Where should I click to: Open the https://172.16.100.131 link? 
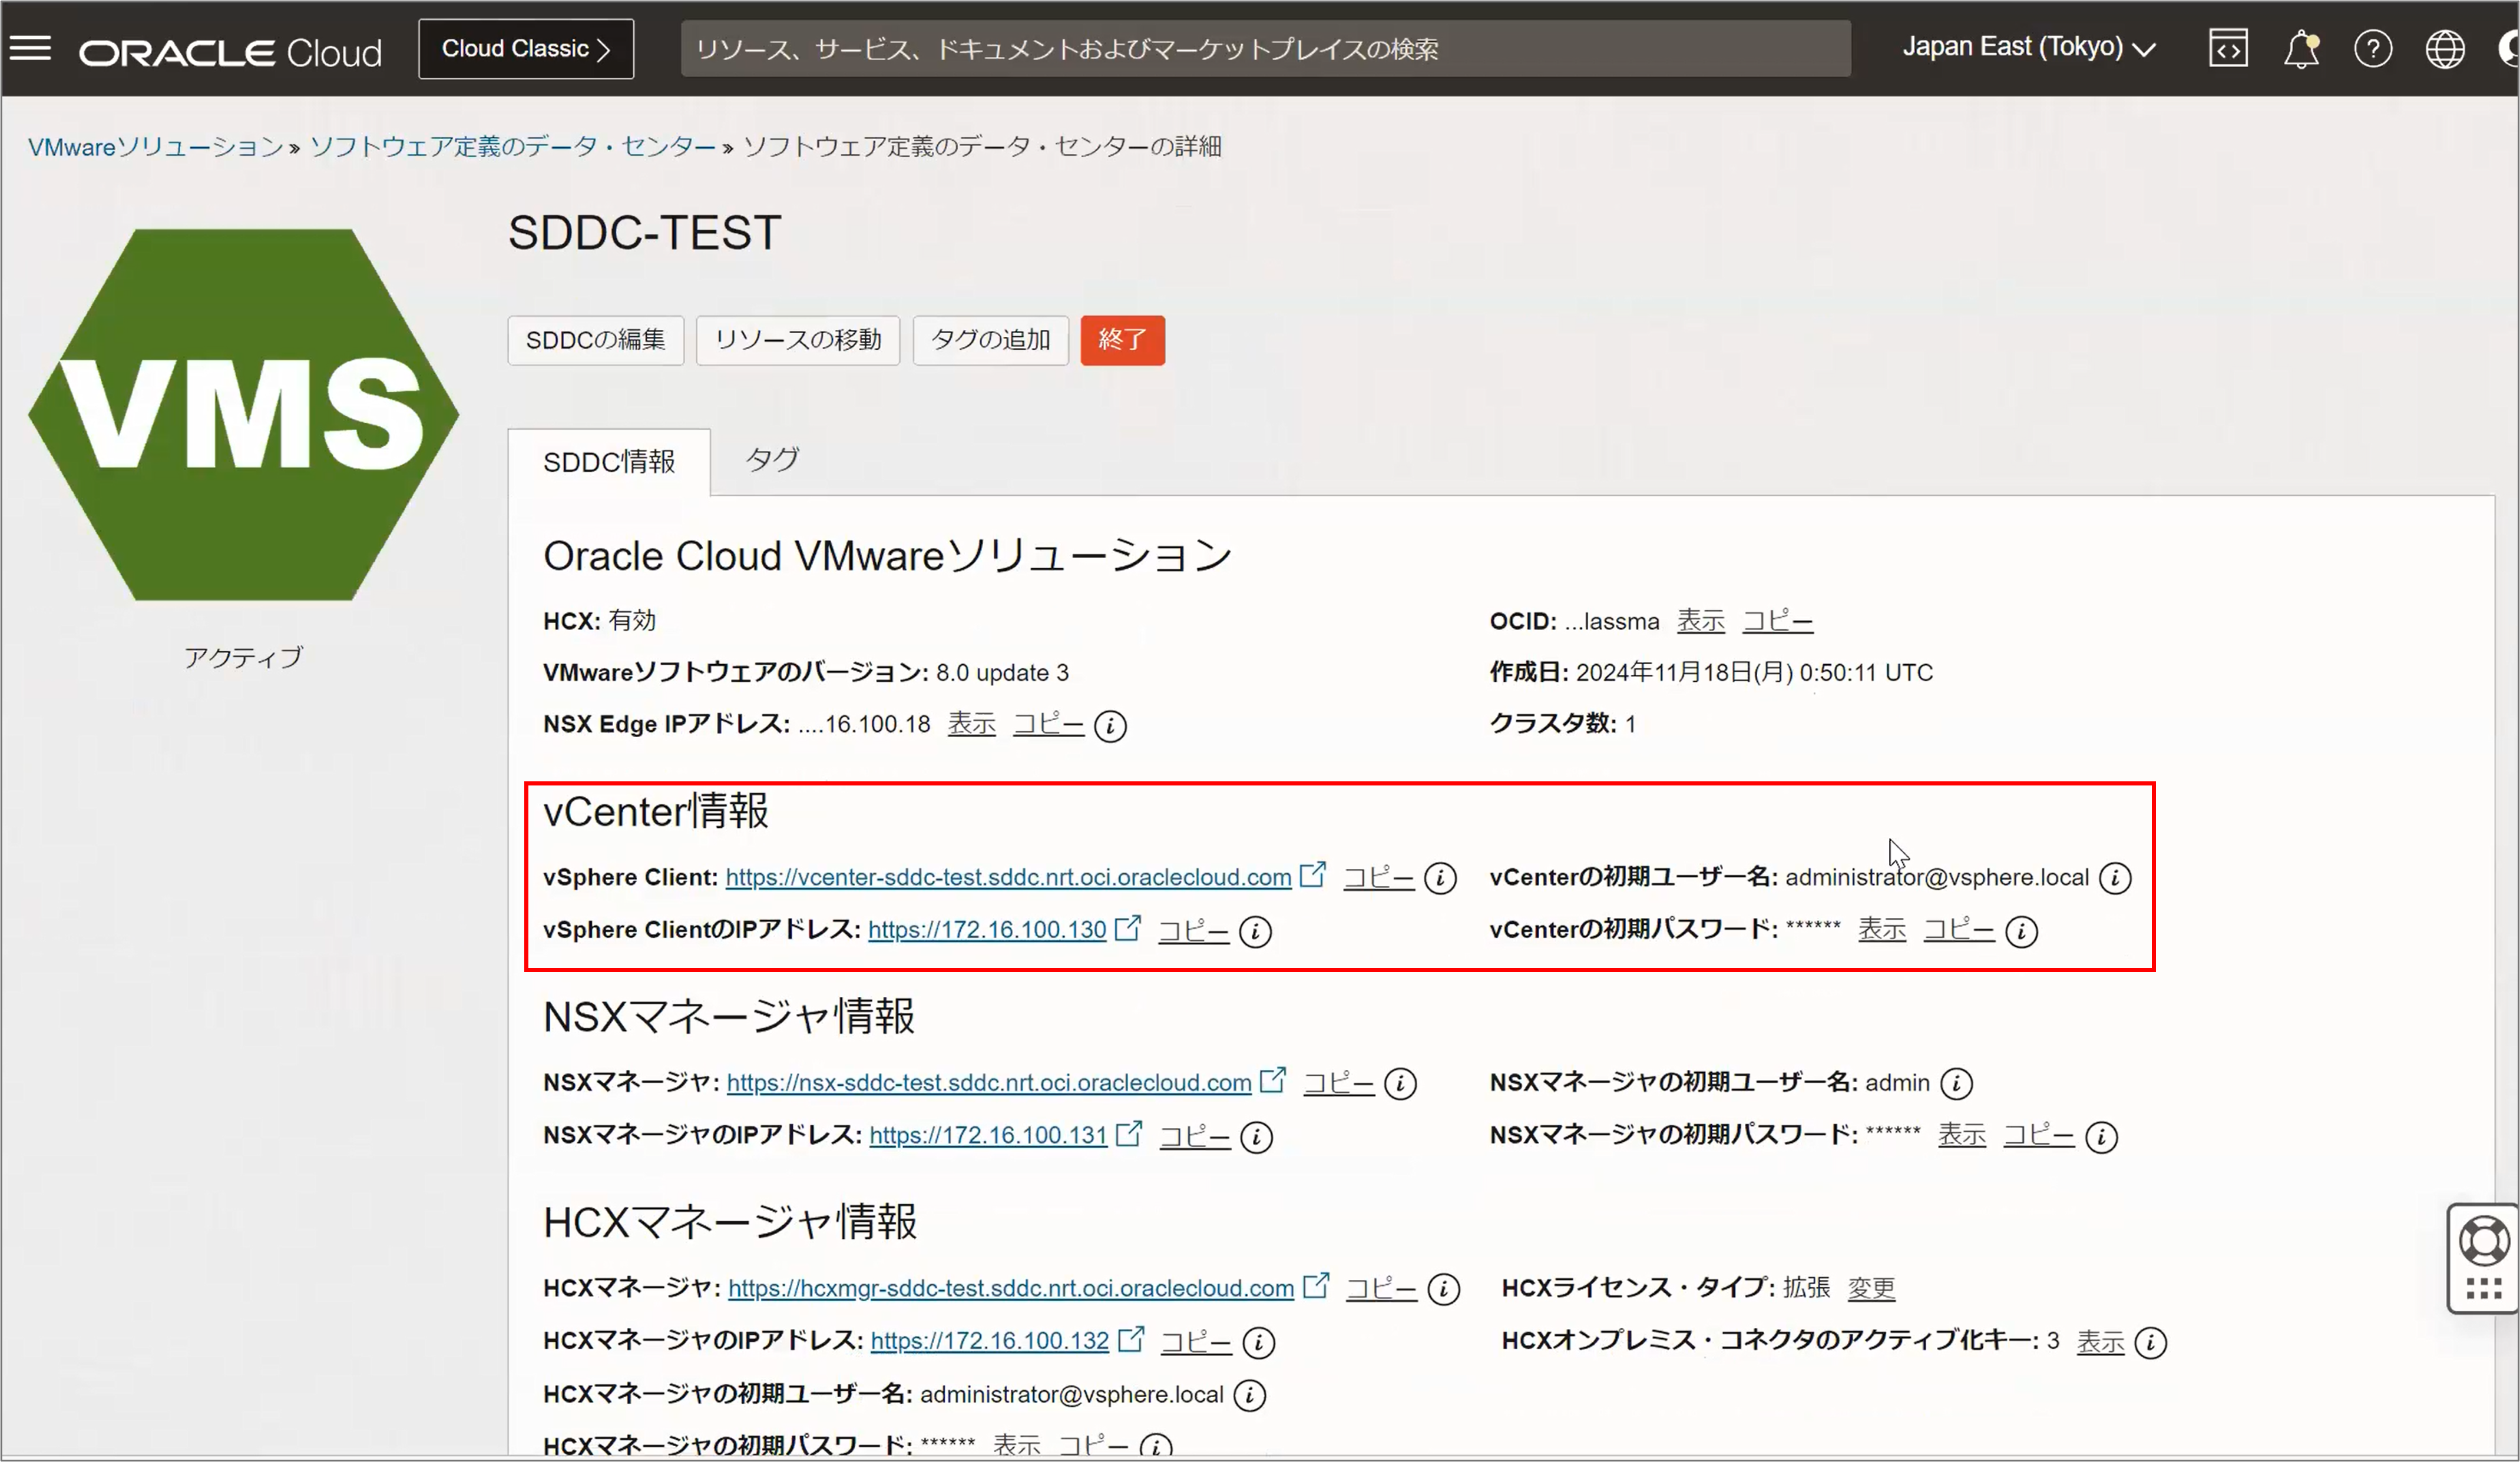coord(988,1136)
